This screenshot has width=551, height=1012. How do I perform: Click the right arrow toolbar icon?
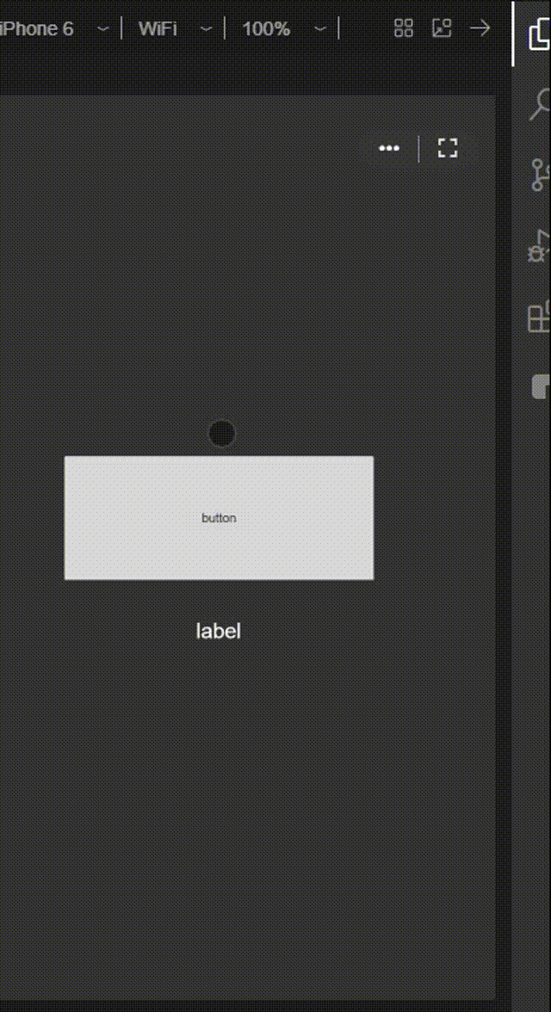tap(480, 28)
